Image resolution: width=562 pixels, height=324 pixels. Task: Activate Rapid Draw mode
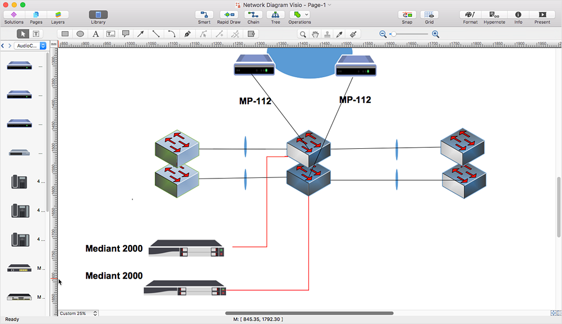point(229,17)
